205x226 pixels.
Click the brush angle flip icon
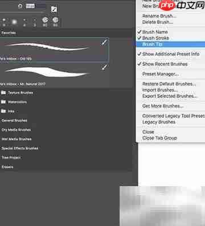20,6
